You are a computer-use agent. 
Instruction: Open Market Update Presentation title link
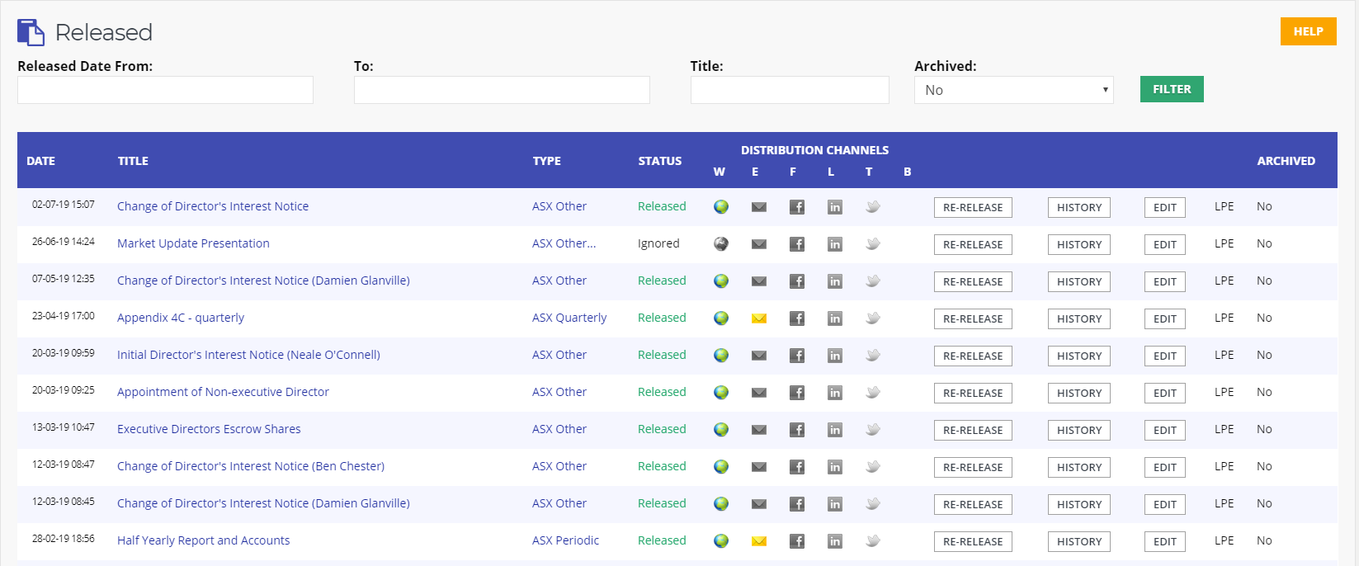point(193,243)
